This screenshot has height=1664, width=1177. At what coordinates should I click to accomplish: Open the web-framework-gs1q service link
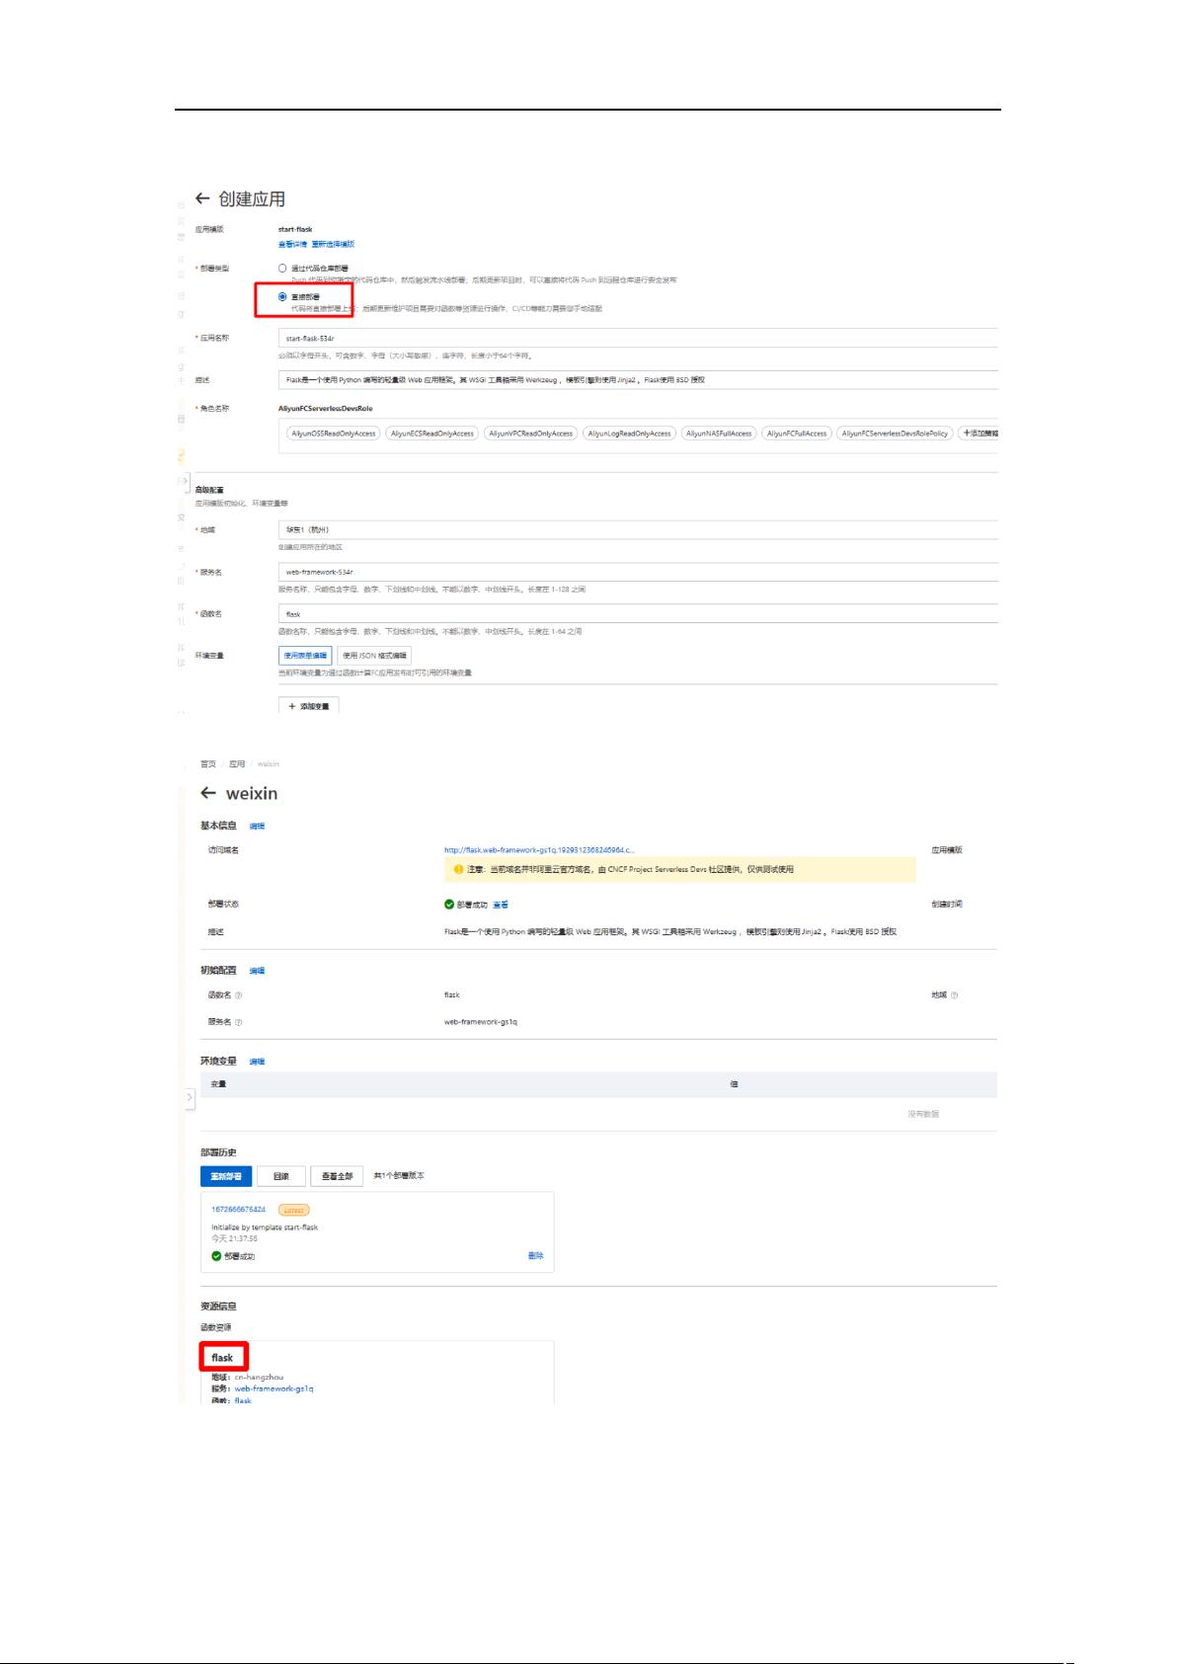[274, 1388]
